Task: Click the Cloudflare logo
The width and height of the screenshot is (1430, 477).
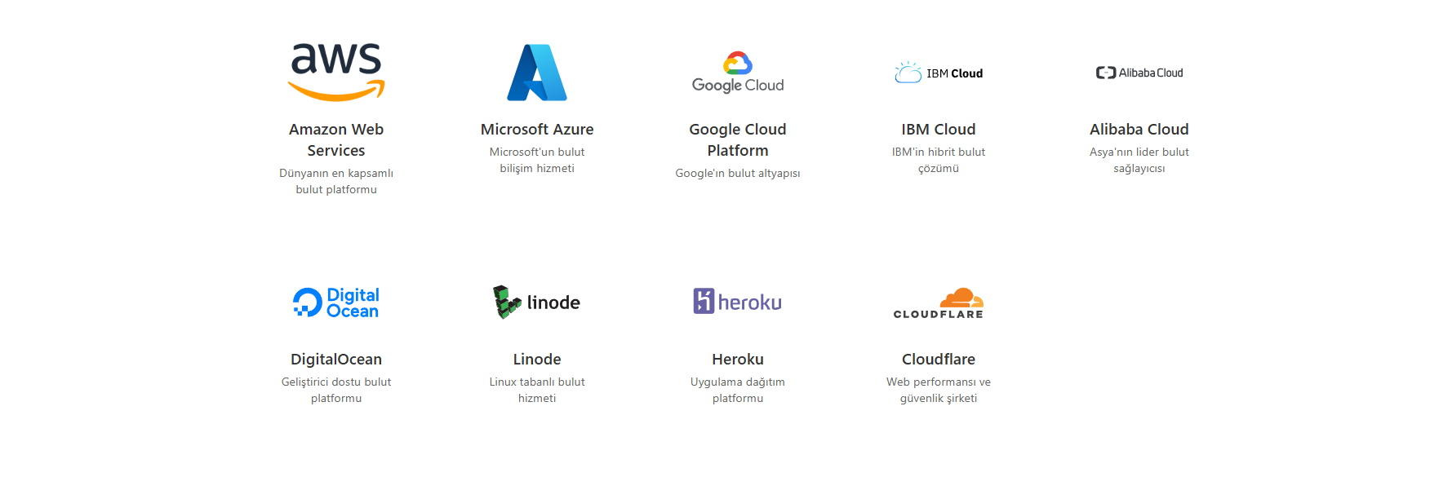Action: coord(939,303)
